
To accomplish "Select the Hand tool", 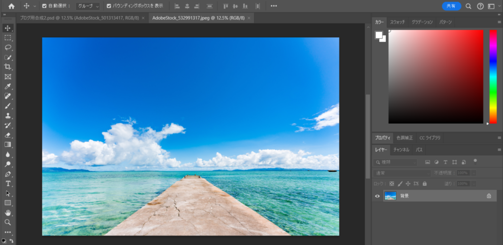I will [x=8, y=213].
